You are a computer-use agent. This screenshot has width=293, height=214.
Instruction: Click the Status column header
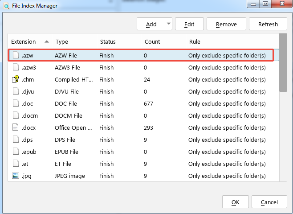108,42
